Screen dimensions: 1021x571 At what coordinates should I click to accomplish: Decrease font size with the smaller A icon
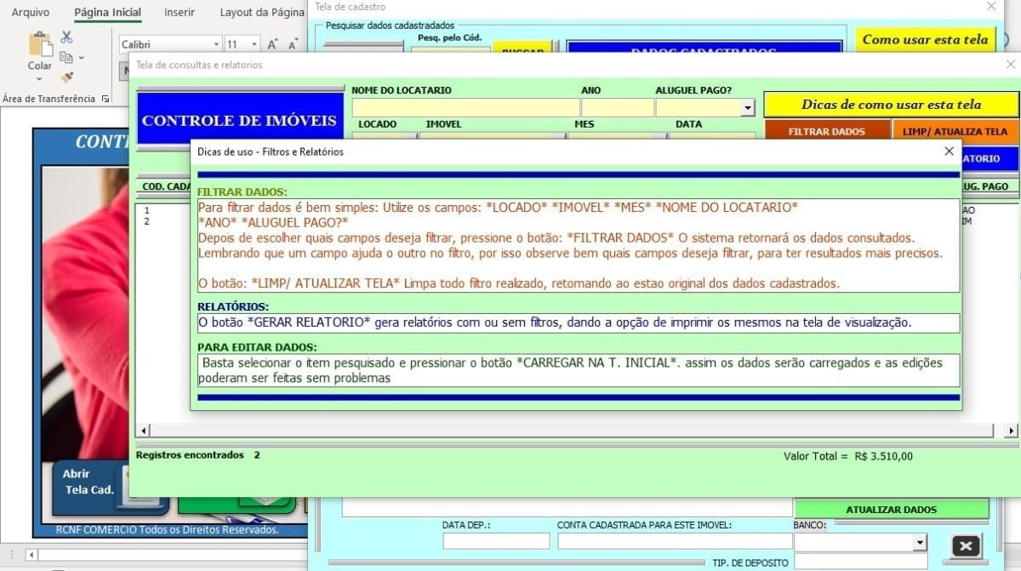pyautogui.click(x=294, y=44)
